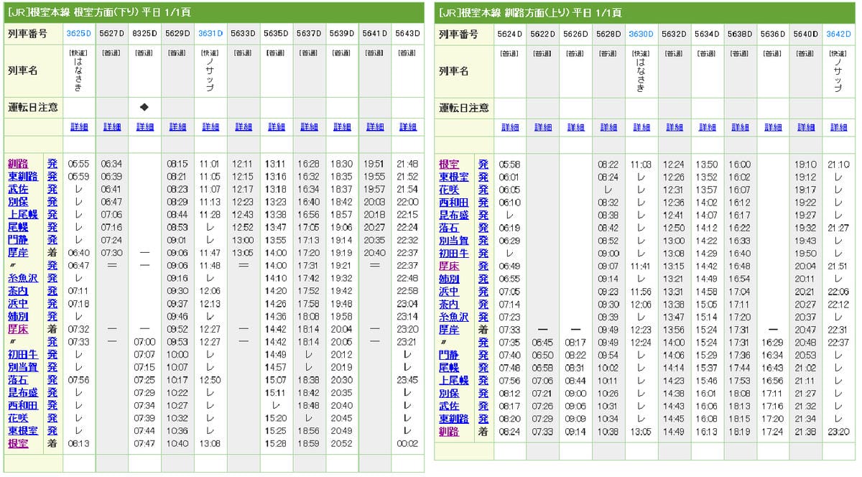862x477 pixels.
Task: Open 詳細 link for train 5633D
Action: pyautogui.click(x=244, y=127)
